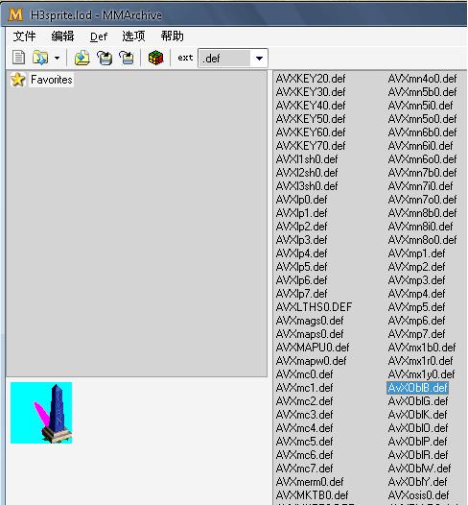Select file AvXOblO.def
The height and width of the screenshot is (505, 468).
pos(418,428)
